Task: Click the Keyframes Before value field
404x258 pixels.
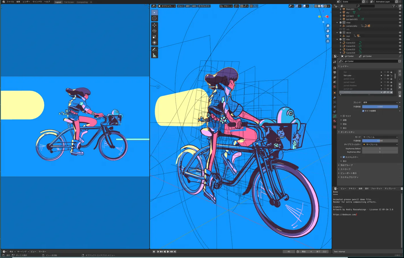Action: point(380,148)
